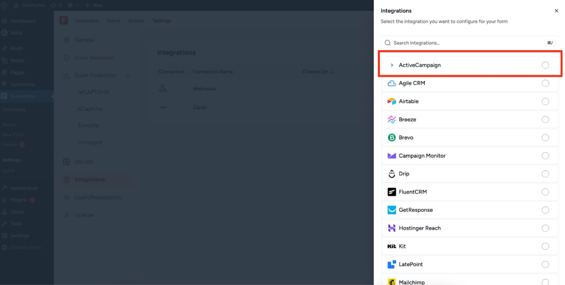This screenshot has height=285, width=565.
Task: Open Entries link in SureForms submenu
Action: click(x=9, y=144)
